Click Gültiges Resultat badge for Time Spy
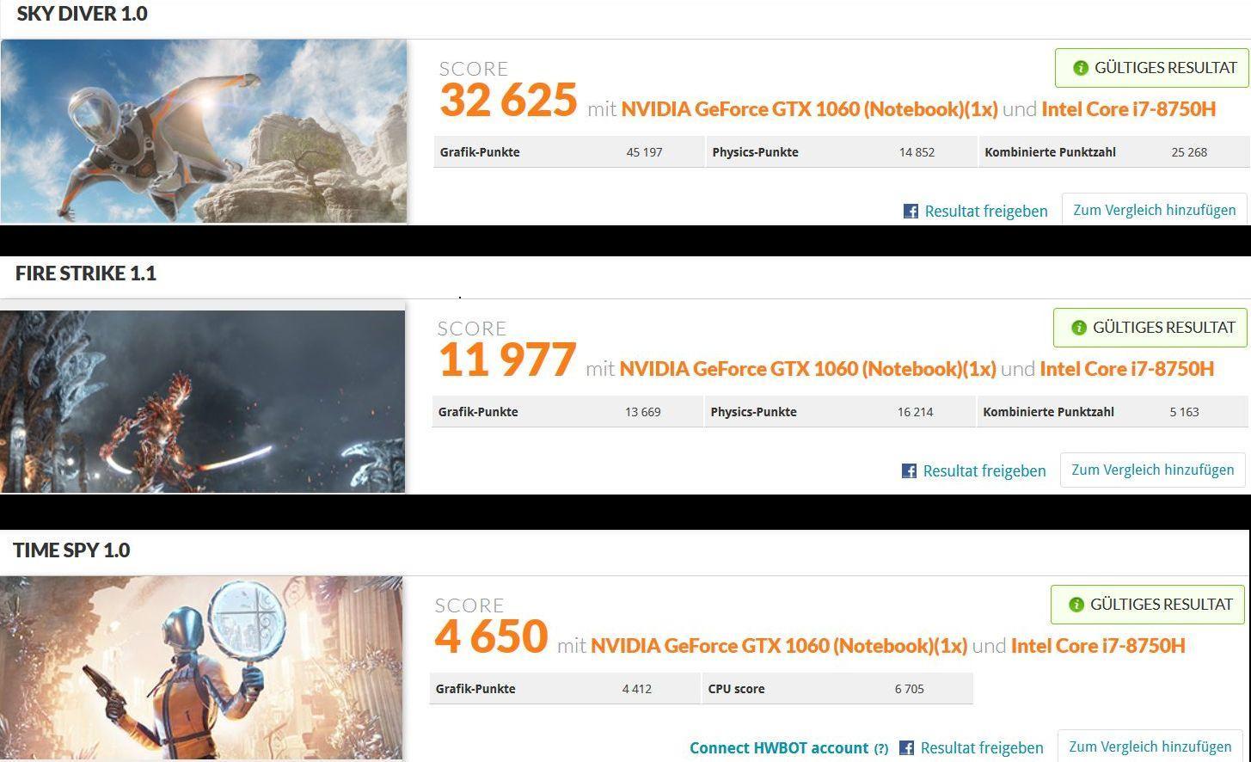1251x762 pixels. (1147, 605)
